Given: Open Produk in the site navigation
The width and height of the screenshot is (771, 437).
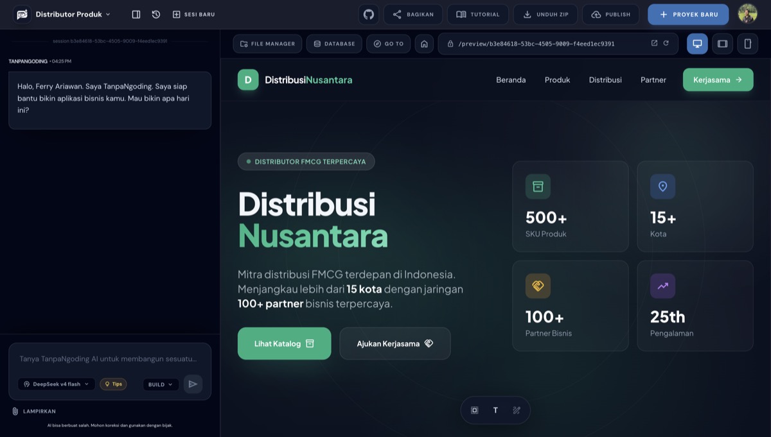Looking at the screenshot, I should coord(557,80).
